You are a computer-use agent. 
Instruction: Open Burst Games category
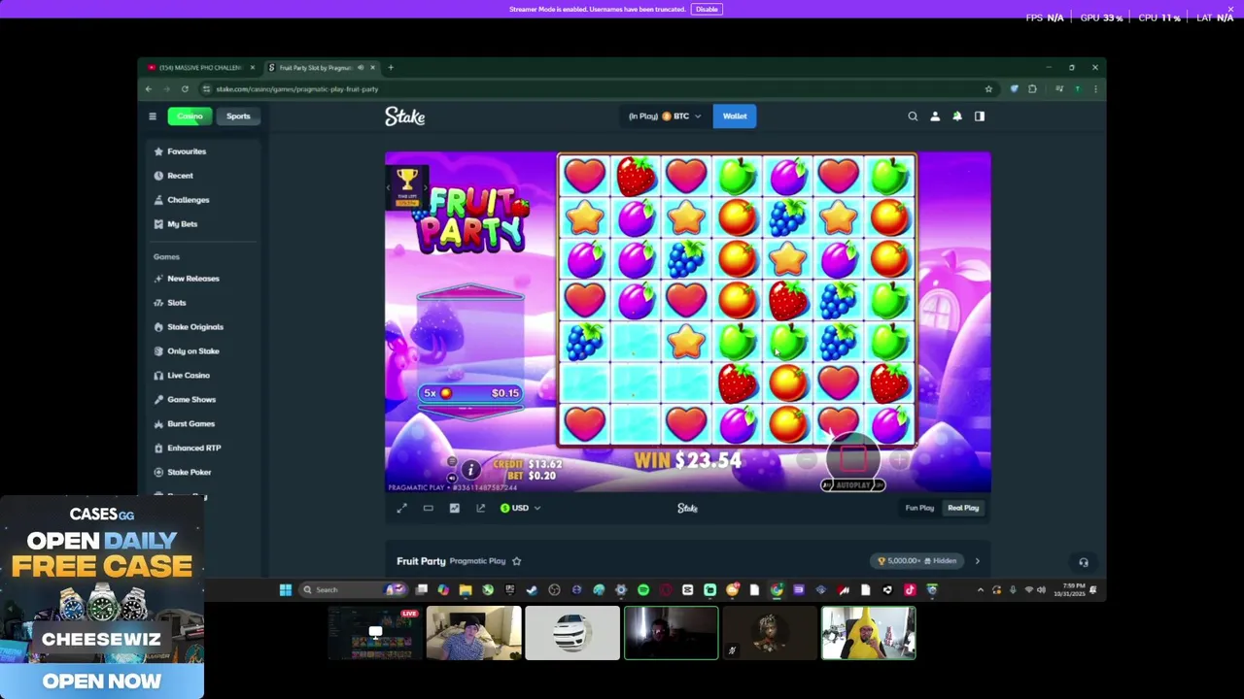coord(190,424)
